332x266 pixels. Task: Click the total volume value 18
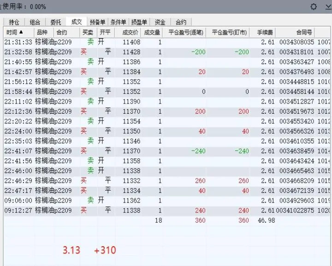[158, 220]
